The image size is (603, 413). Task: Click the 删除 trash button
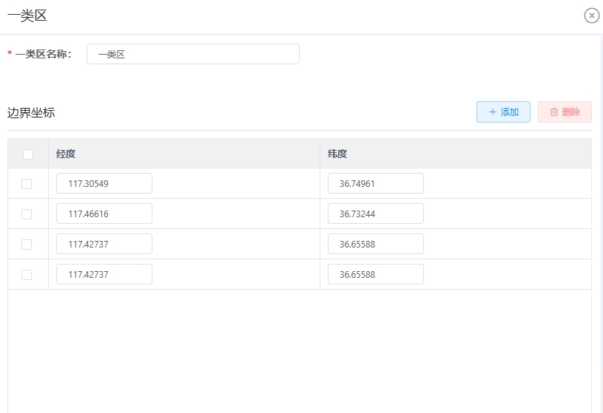coord(565,112)
